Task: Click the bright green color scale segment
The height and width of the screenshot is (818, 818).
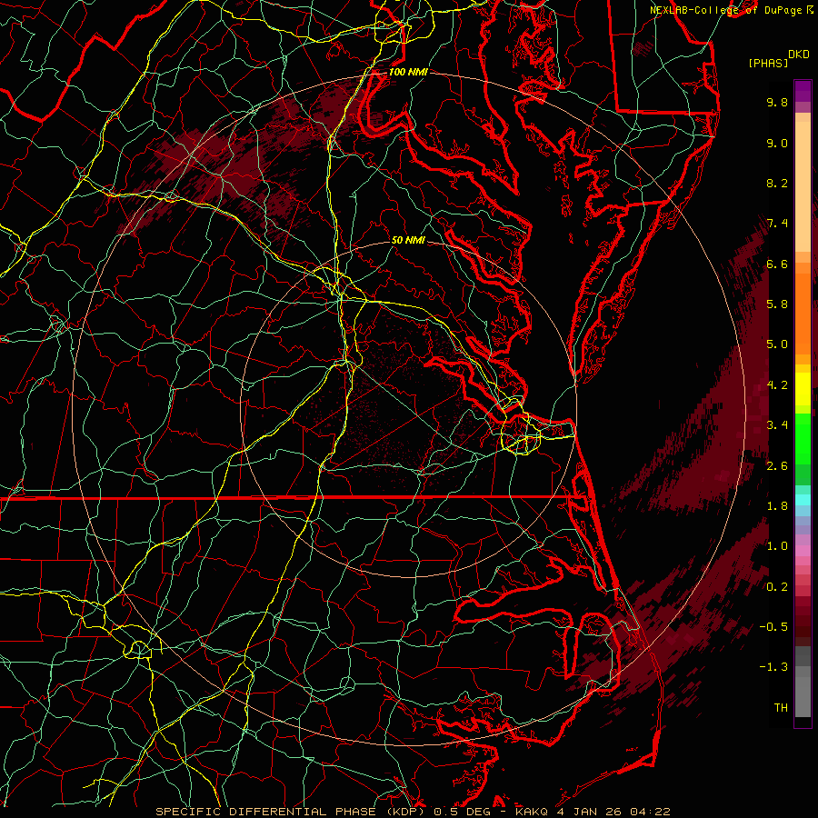Action: (803, 439)
